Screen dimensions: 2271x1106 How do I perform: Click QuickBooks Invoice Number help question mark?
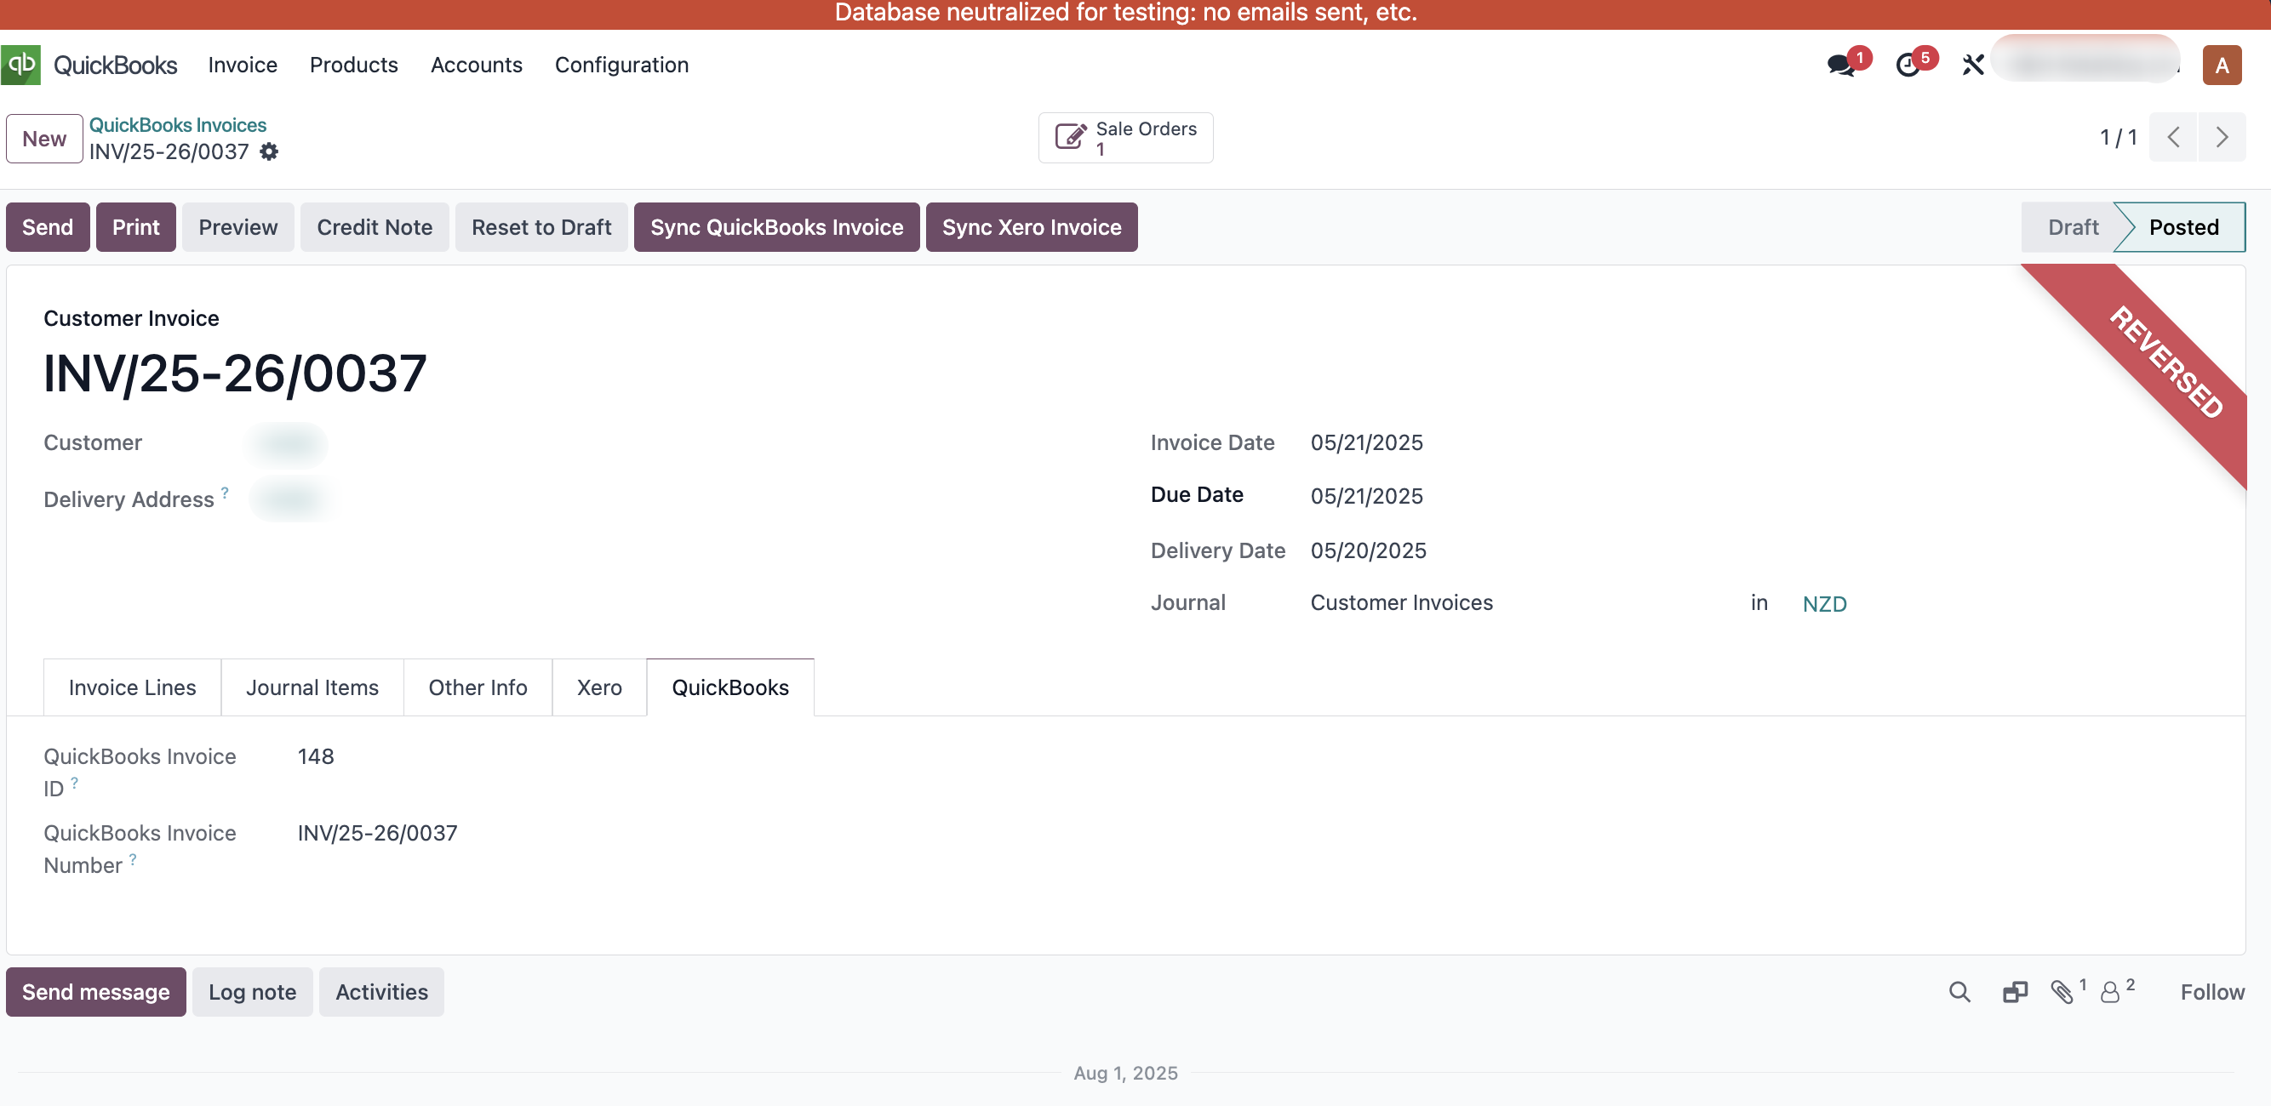click(x=133, y=858)
